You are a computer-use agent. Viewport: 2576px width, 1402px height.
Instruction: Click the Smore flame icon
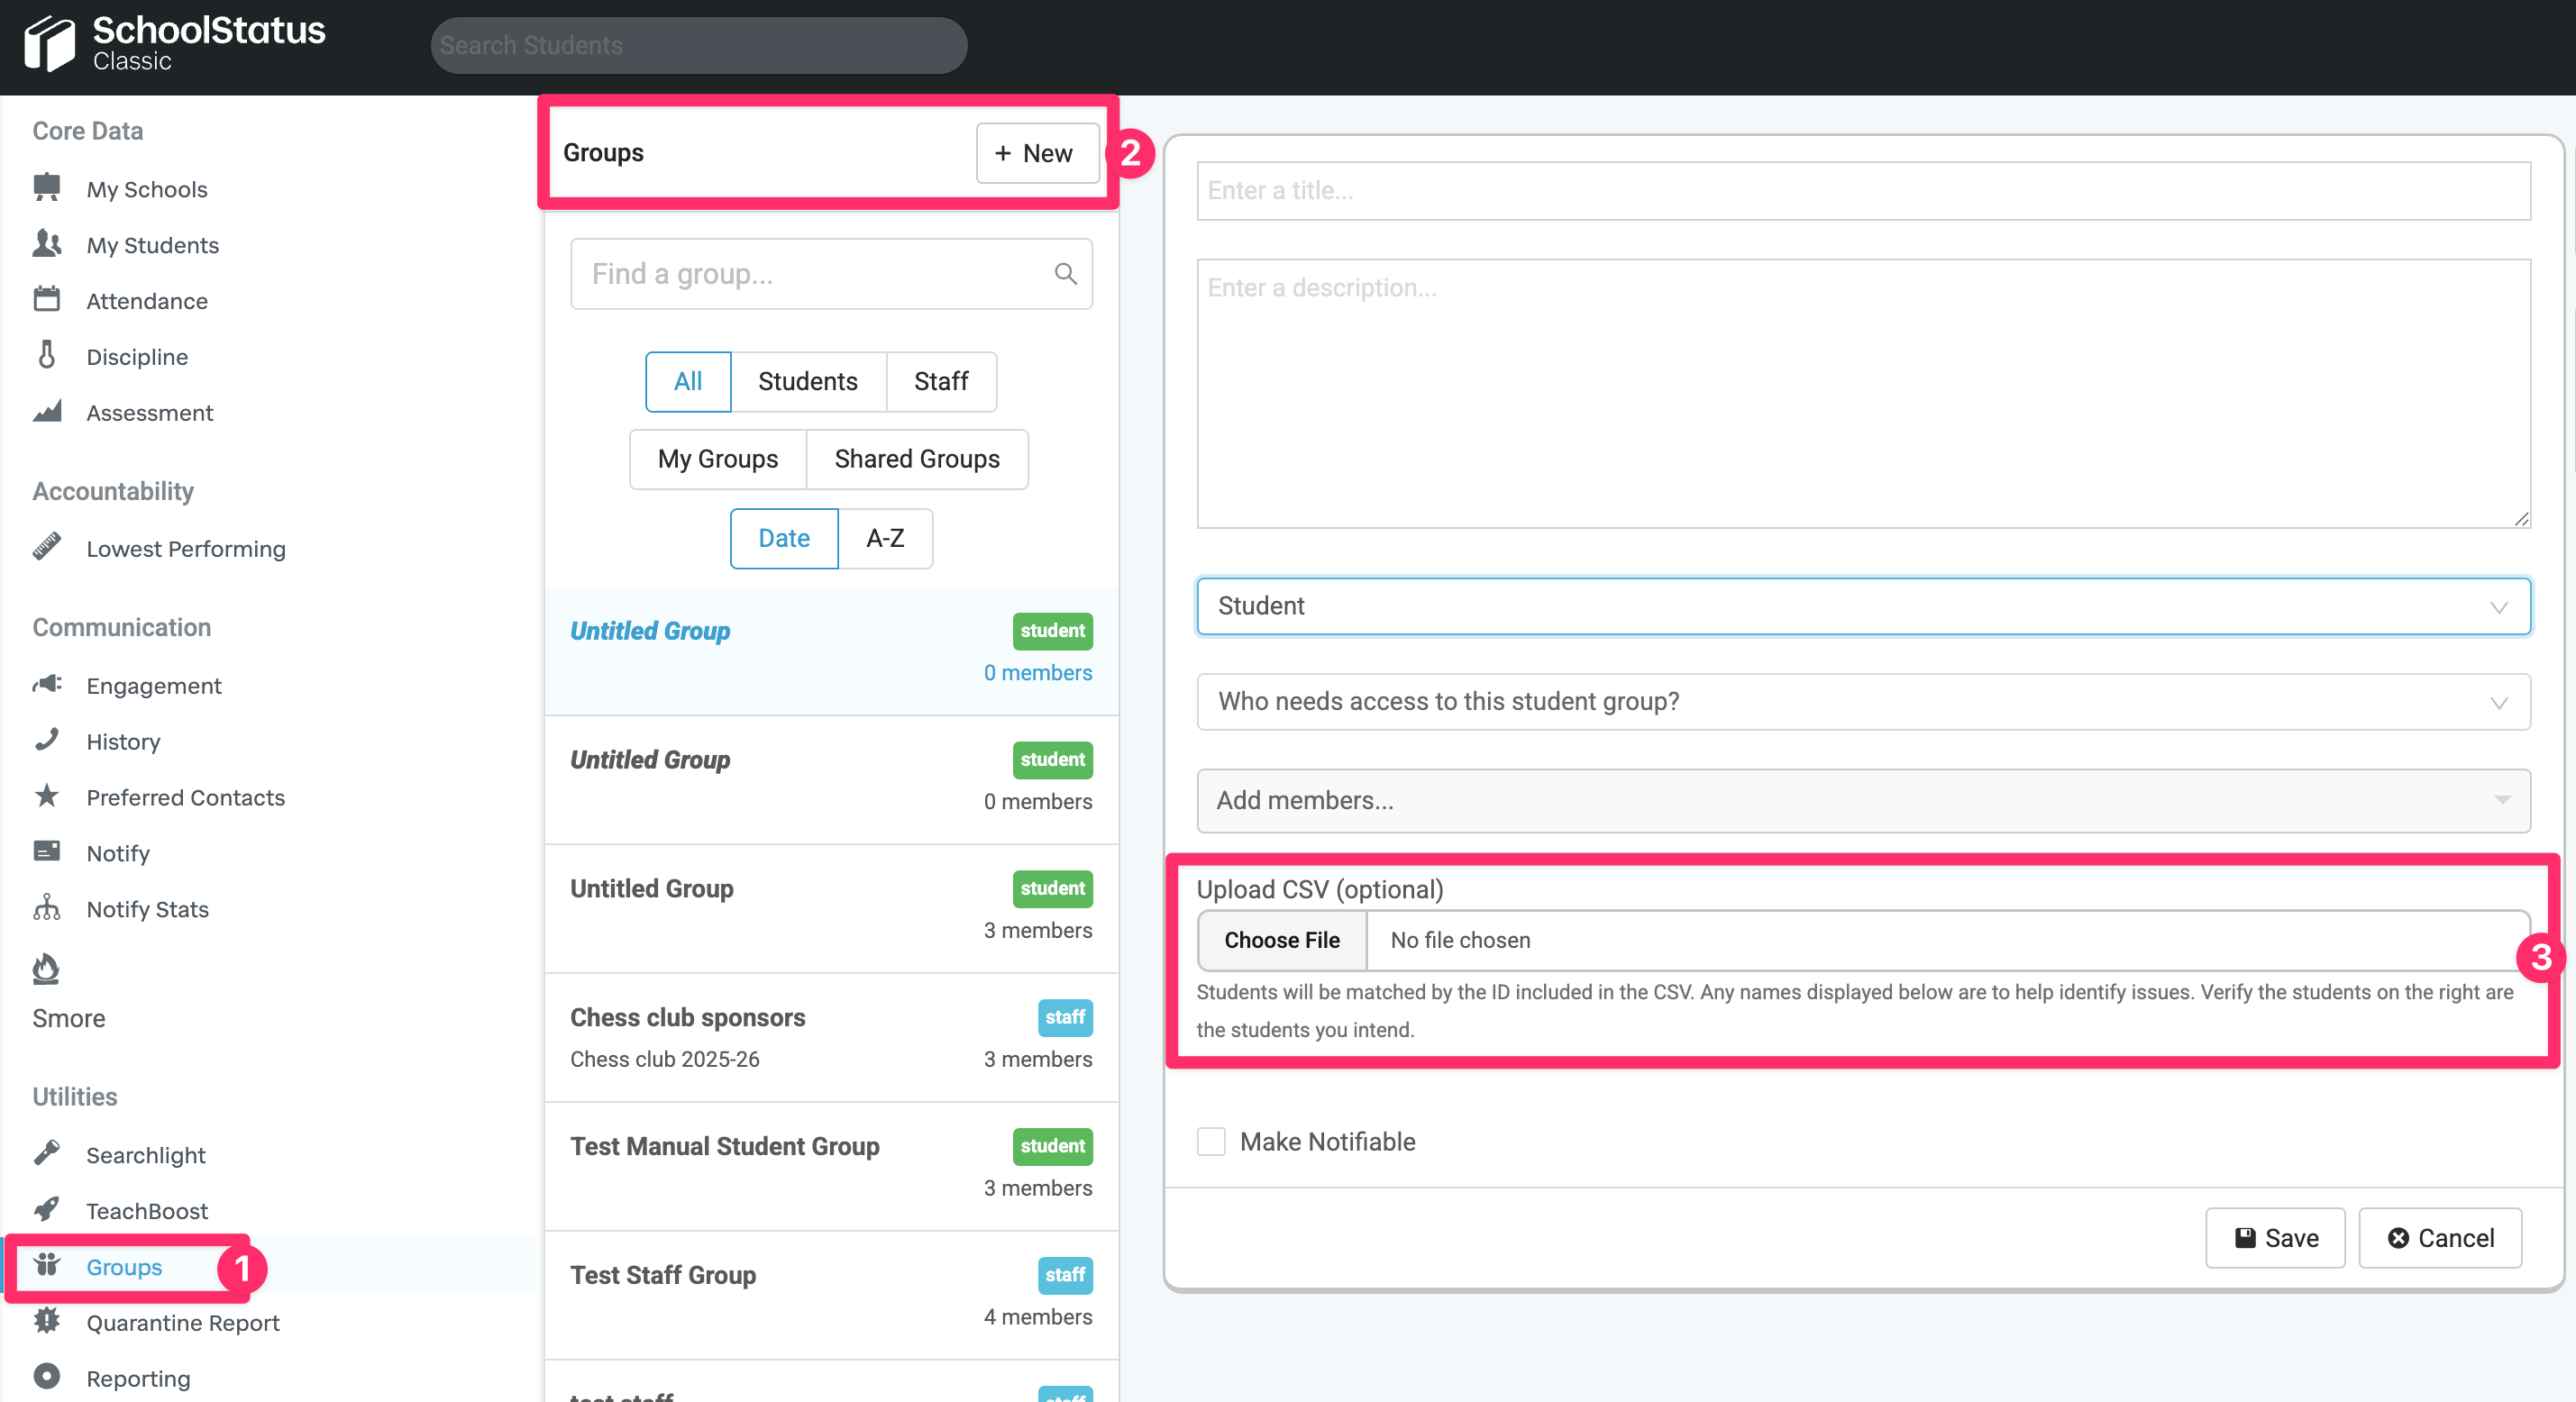tap(47, 968)
